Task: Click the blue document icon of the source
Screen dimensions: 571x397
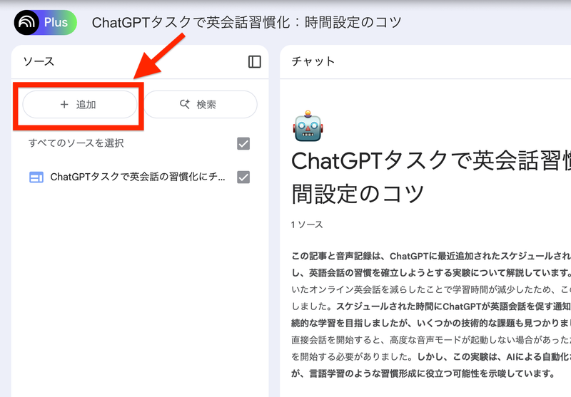Action: [x=36, y=177]
